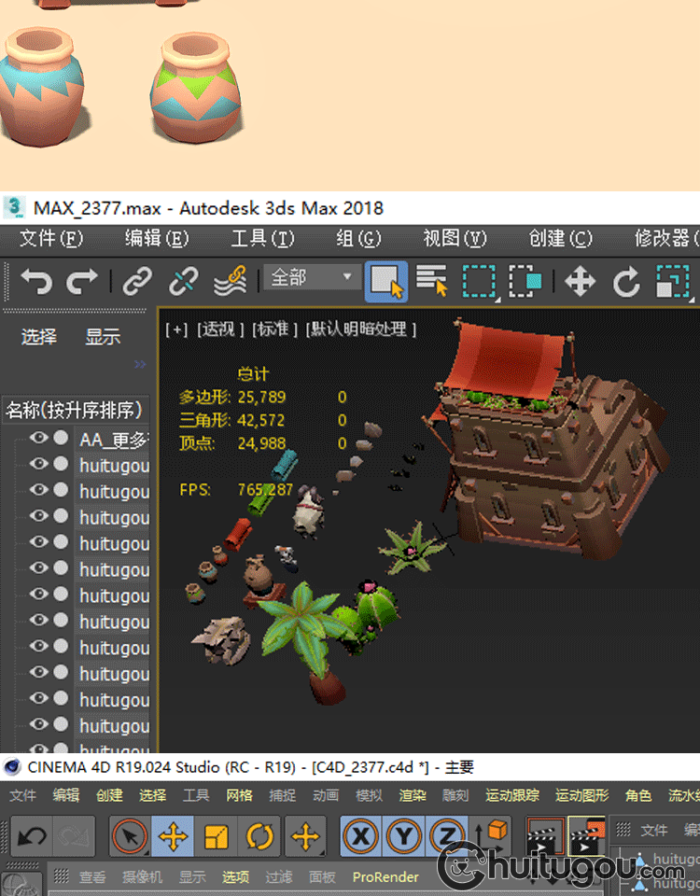
Task: Open the 渲染 menu in Cinema 4D
Action: 413,795
